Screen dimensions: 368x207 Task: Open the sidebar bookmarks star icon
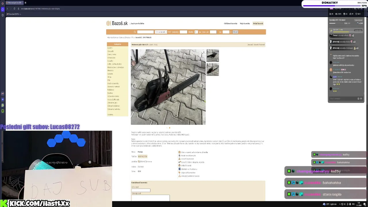(3, 15)
